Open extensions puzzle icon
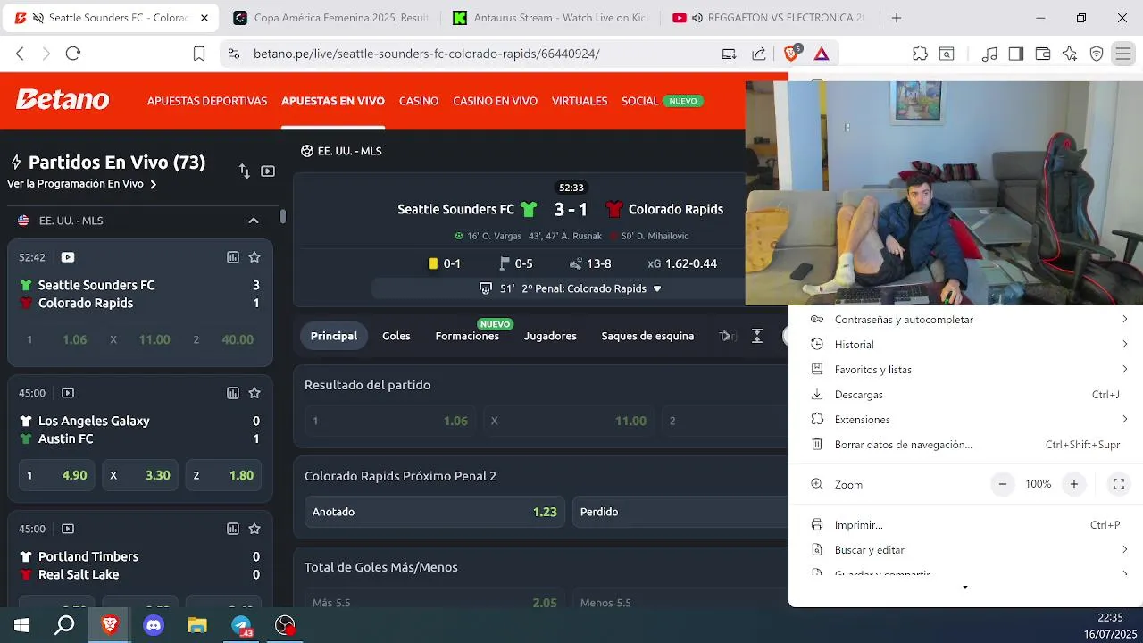Viewport: 1143px width, 643px height. pos(920,54)
